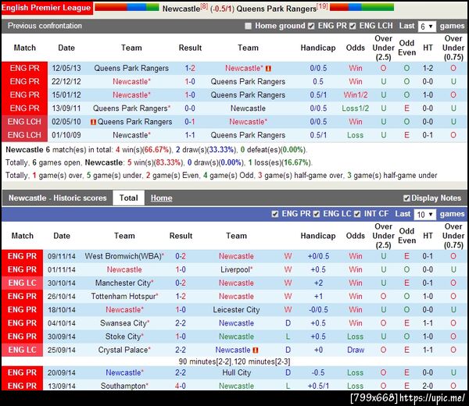
Task: Click Hull City team name
Action: [x=236, y=372]
